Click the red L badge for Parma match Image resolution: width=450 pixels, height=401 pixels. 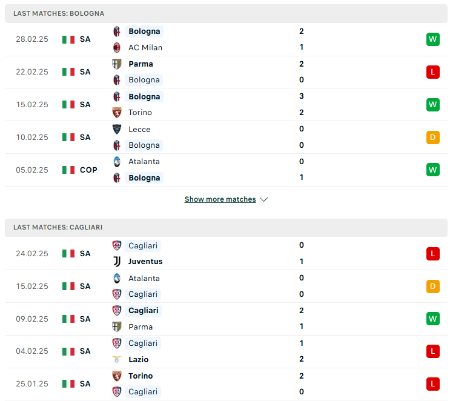[x=433, y=71]
